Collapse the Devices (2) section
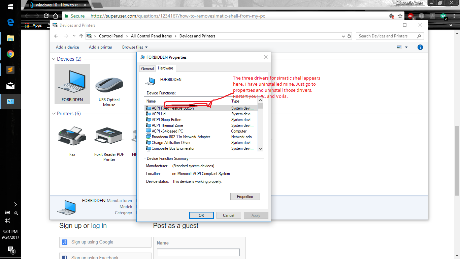 point(54,59)
